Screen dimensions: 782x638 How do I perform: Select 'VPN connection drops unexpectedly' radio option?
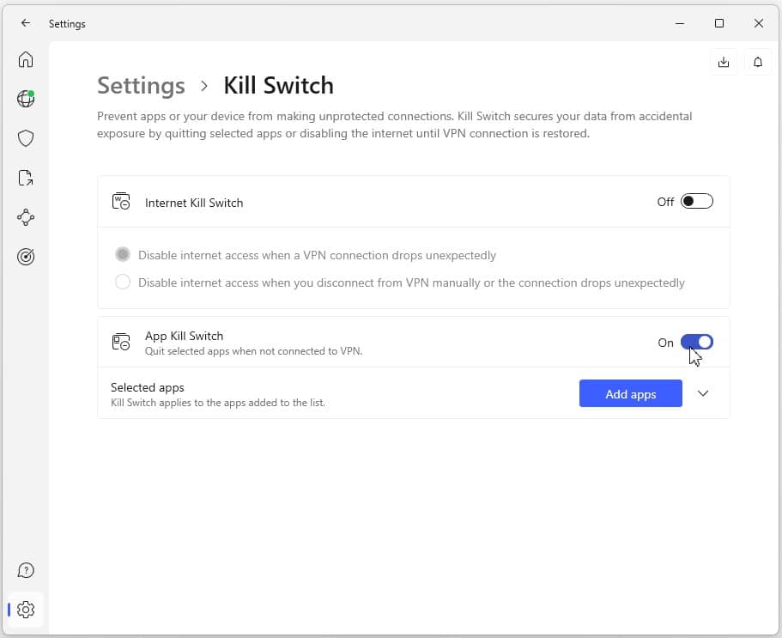pos(123,255)
